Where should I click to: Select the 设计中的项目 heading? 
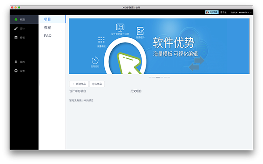click(78, 91)
